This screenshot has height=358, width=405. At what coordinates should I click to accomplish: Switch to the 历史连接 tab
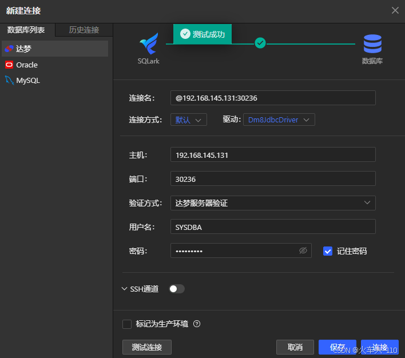pos(84,30)
